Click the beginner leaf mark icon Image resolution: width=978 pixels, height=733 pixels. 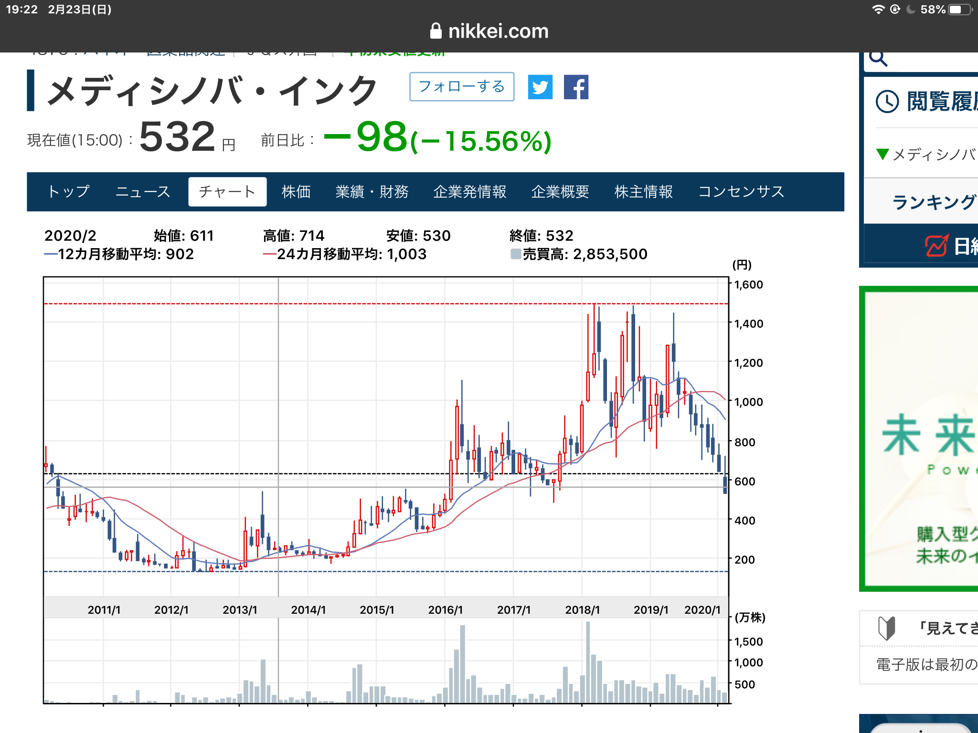(x=886, y=628)
